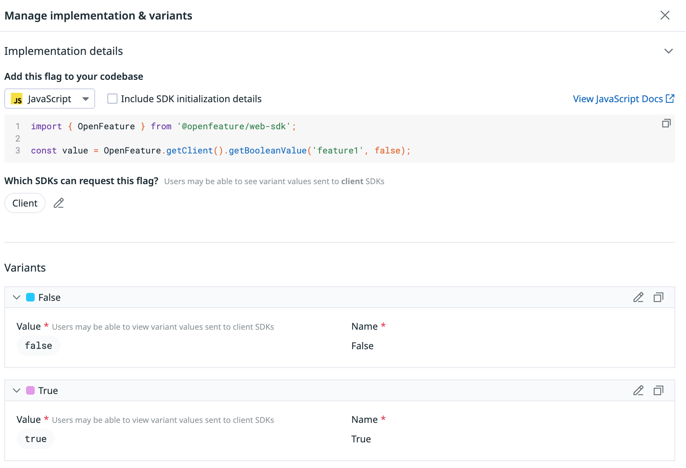This screenshot has height=468, width=686.
Task: Click the false value field
Action: (38, 346)
